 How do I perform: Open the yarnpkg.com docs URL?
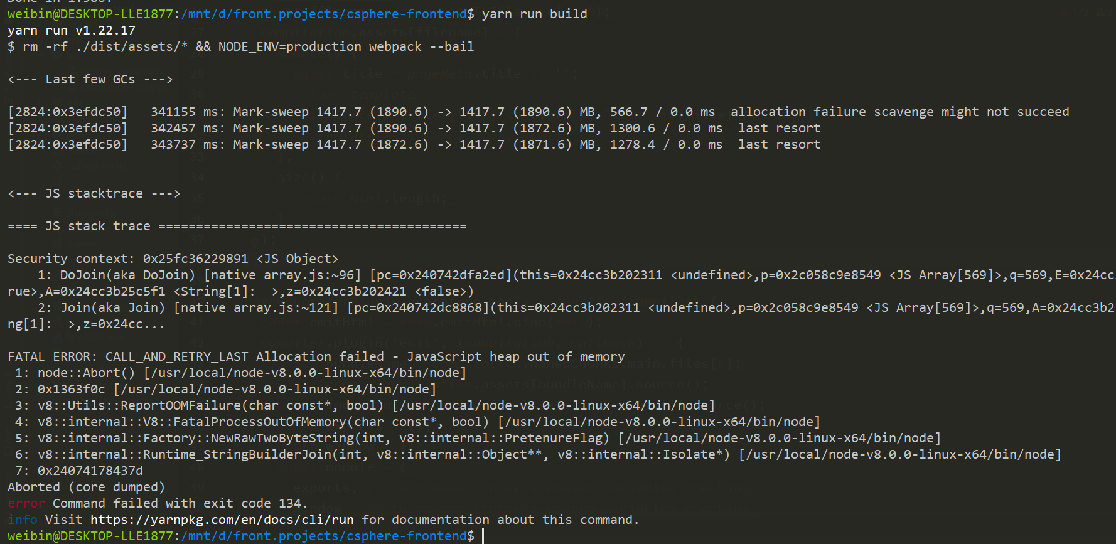pyautogui.click(x=222, y=520)
